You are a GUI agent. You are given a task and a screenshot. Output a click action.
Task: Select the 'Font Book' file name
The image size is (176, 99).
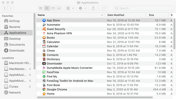pyautogui.click(x=53, y=85)
